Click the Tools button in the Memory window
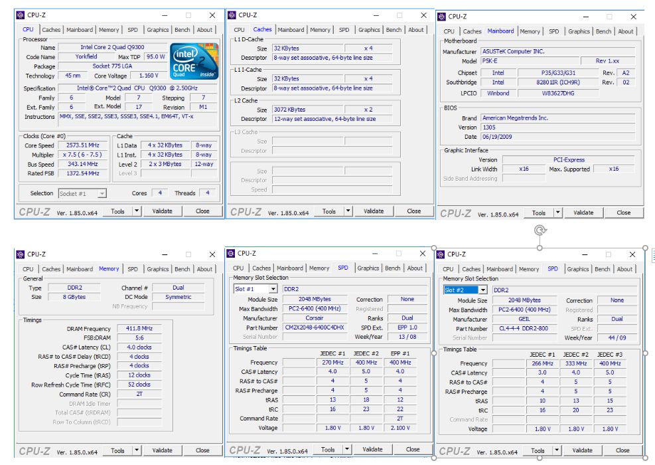The image size is (655, 465). pos(118,450)
